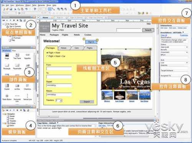192x143 pixels.
Task: Select the Purchase page in sitemap
Action: click(17, 38)
